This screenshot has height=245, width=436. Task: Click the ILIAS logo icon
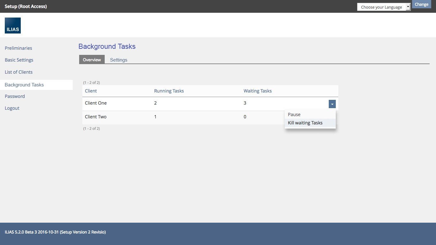(x=13, y=26)
